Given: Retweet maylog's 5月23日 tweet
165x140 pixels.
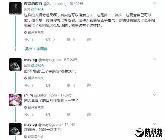Looking at the screenshot, I should (48, 85).
